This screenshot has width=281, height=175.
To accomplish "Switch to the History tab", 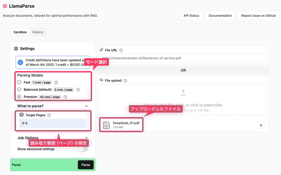I will [38, 32].
